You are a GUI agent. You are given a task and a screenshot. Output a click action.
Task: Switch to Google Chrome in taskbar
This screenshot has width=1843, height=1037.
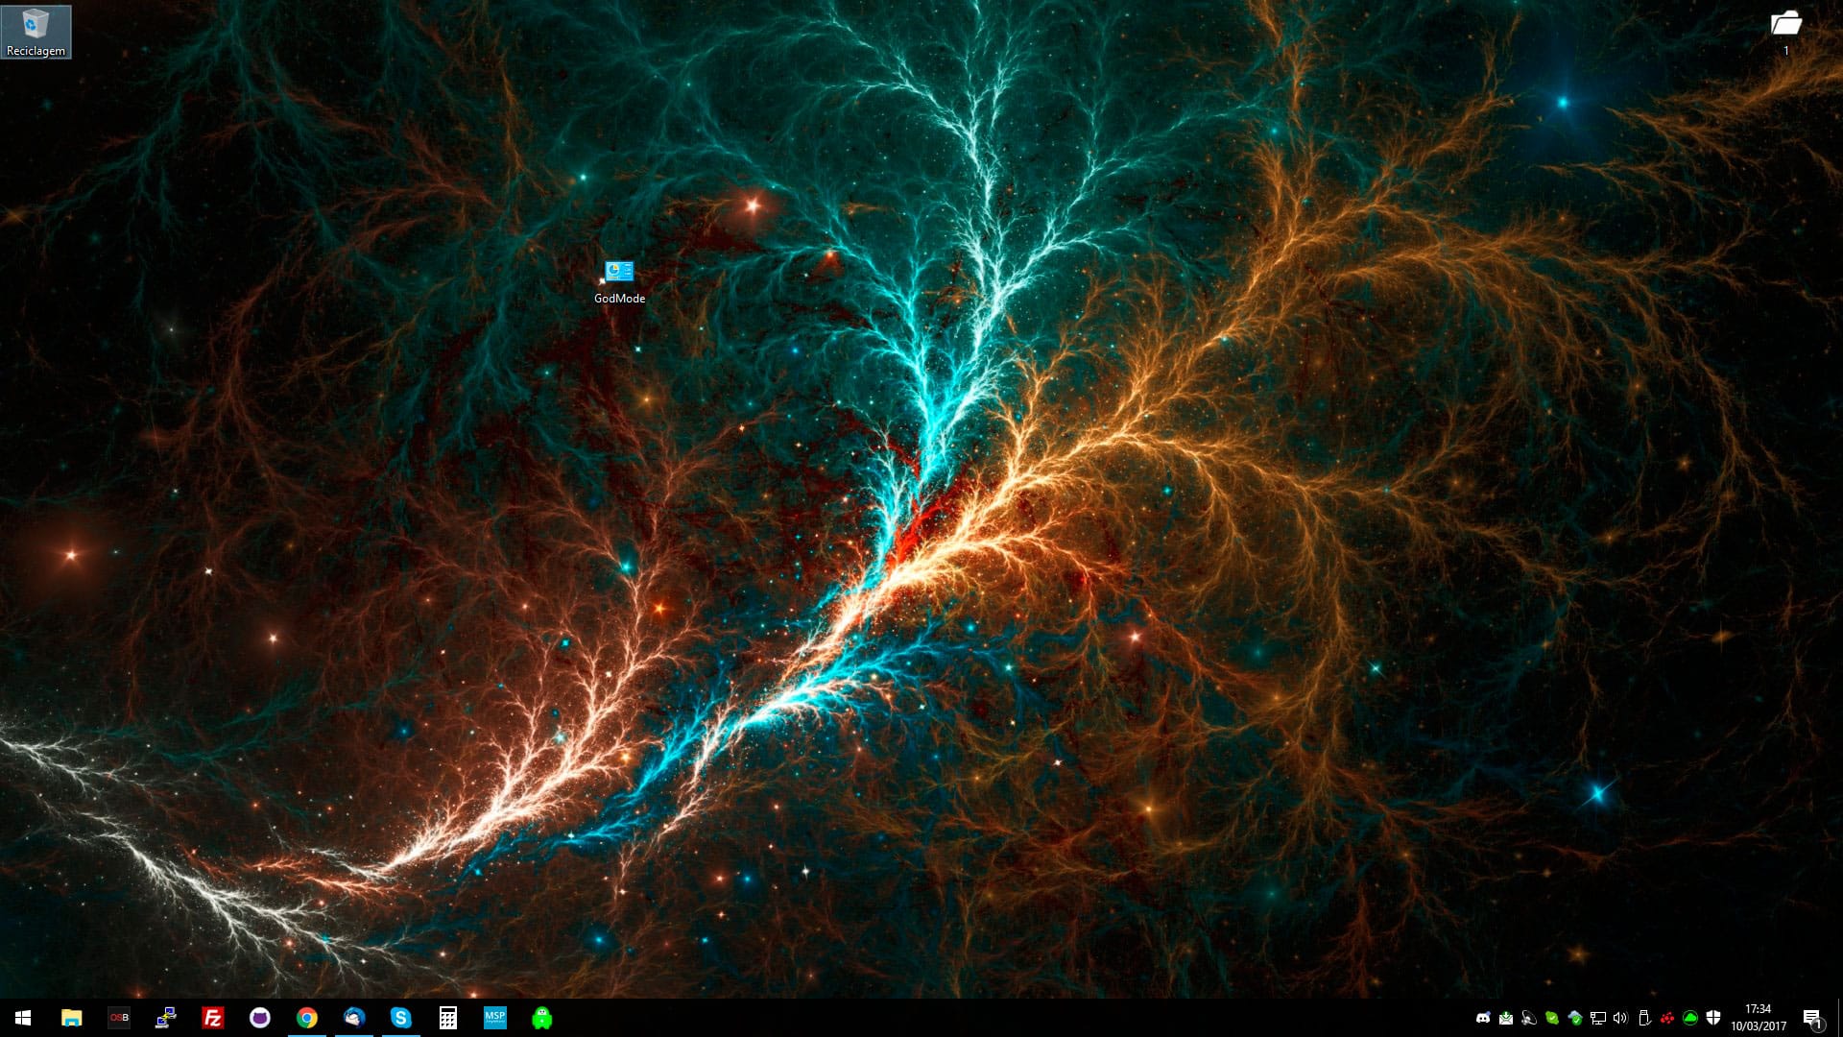(307, 1018)
